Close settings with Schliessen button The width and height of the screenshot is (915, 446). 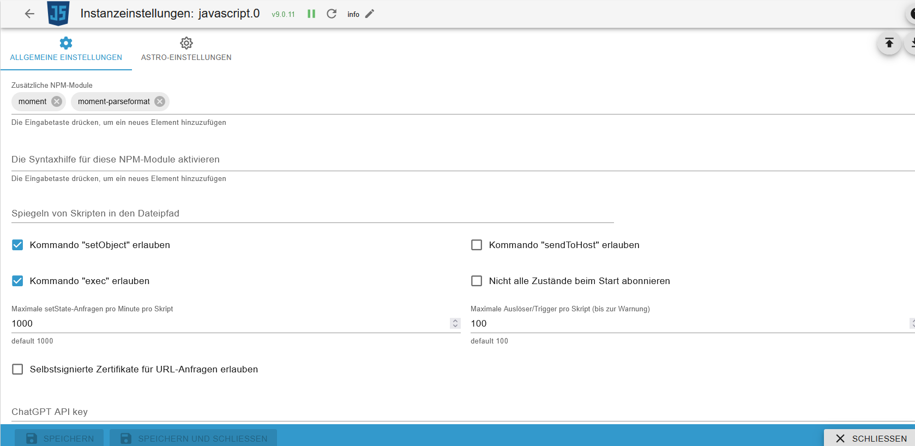coord(870,438)
